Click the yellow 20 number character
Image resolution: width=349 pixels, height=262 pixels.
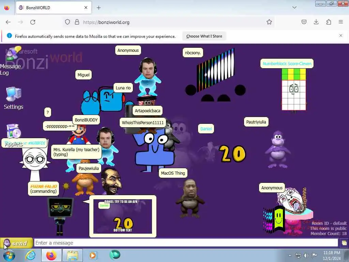tap(232, 154)
